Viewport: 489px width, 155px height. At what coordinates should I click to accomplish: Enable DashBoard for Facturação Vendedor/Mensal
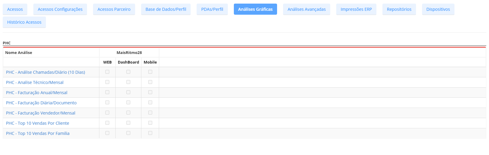[128, 113]
